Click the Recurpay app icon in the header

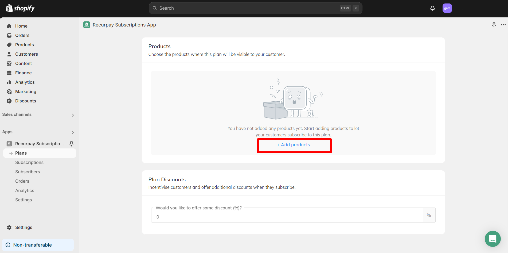[x=87, y=25]
